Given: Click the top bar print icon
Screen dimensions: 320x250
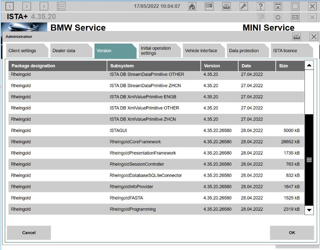Looking at the screenshot, I should (226, 6).
